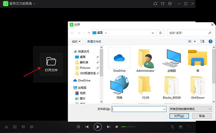Expand the file name combo box arrow
Image resolution: width=216 pixels, height=133 pixels.
coord(165,109)
